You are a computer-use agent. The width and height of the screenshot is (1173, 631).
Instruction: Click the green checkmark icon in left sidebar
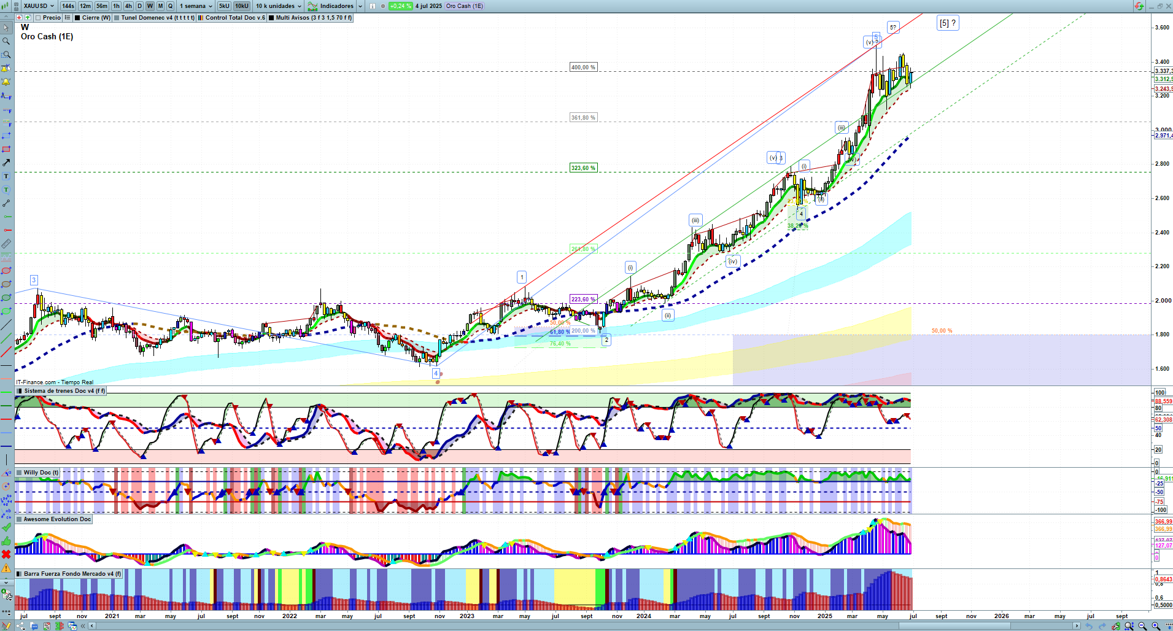click(x=6, y=527)
